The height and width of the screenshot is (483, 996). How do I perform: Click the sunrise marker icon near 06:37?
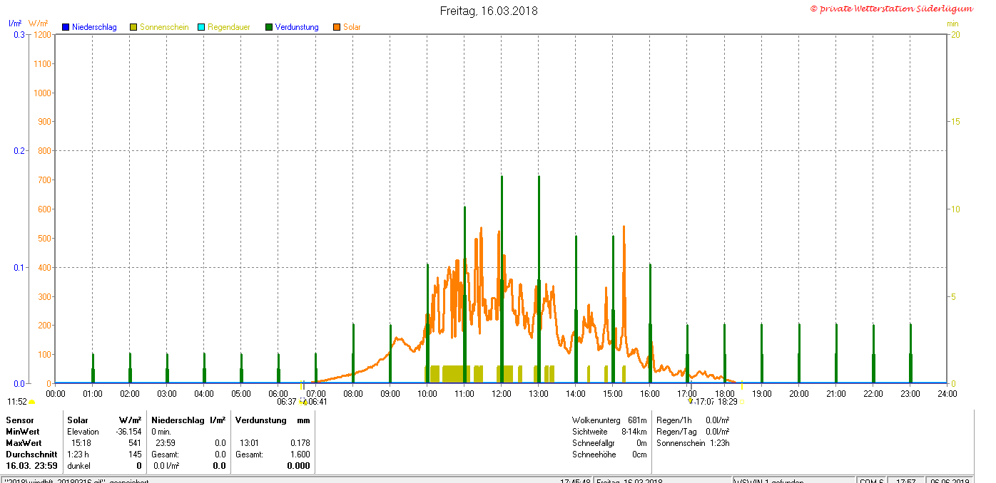[303, 402]
